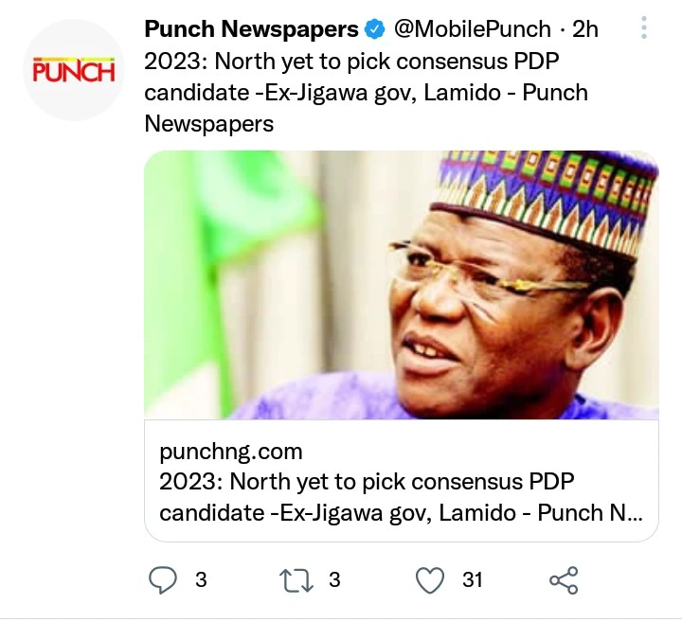Viewport: 682px width, 622px height.
Task: Click the reply count of 3
Action: pos(201,579)
